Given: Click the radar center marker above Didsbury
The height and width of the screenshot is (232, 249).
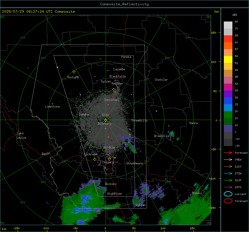Looking at the screenshot, I should click(x=105, y=120).
